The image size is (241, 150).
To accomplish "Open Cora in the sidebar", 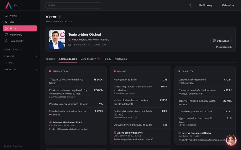I will coord(20,22).
